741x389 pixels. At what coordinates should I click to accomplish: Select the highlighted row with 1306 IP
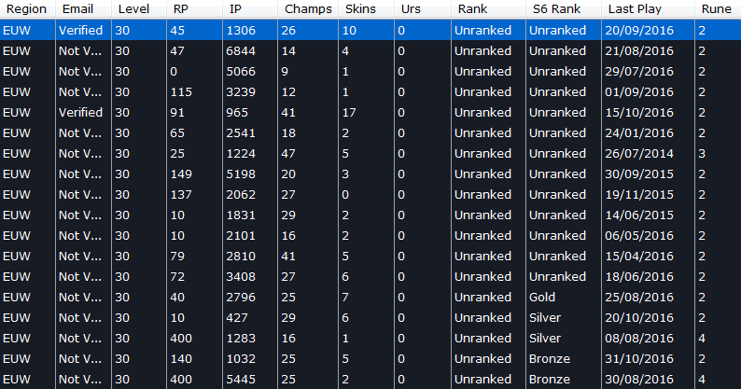[x=370, y=30]
